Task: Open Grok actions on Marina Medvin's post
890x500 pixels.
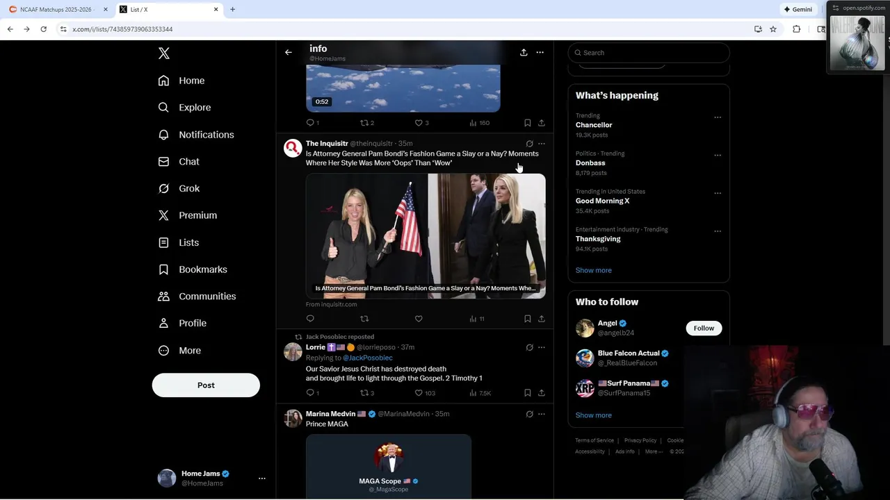Action: pyautogui.click(x=529, y=414)
